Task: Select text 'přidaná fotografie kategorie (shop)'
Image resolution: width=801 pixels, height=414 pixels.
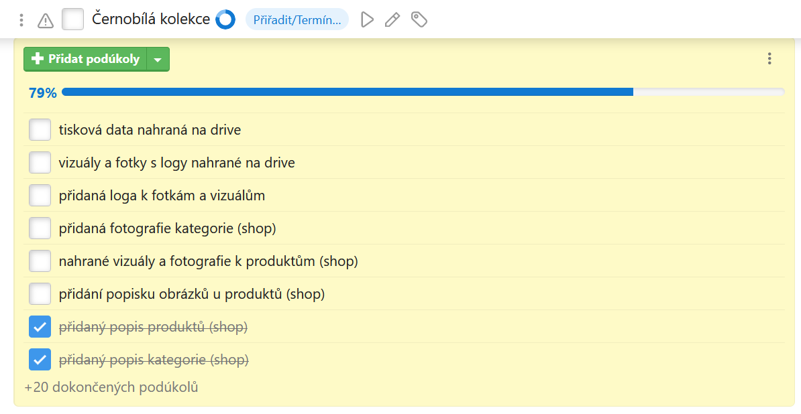Action: pyautogui.click(x=168, y=228)
